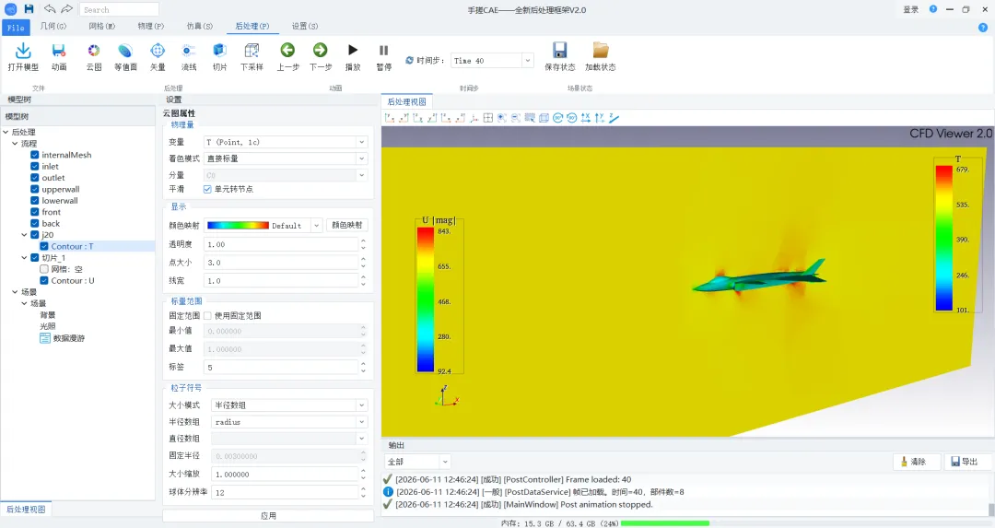Toggle the Contour : U checkbox

click(x=44, y=280)
